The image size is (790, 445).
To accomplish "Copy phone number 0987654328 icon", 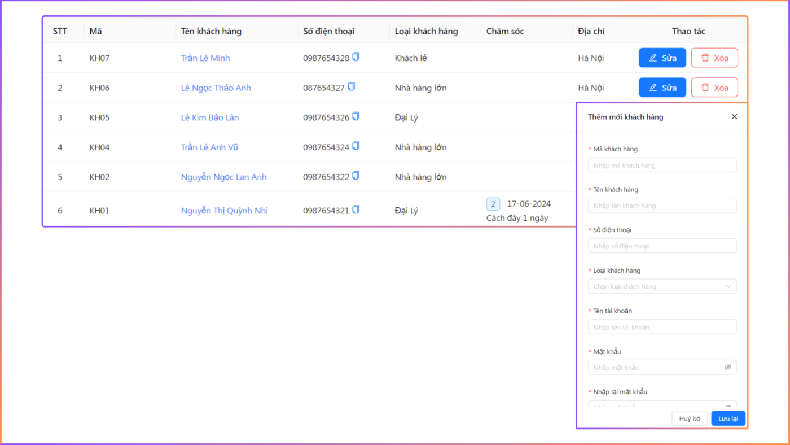I will pyautogui.click(x=356, y=56).
